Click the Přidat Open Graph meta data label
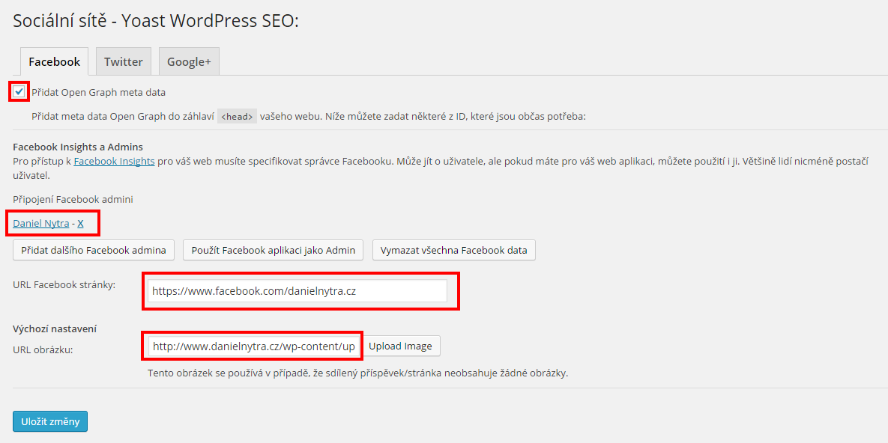 coord(98,92)
